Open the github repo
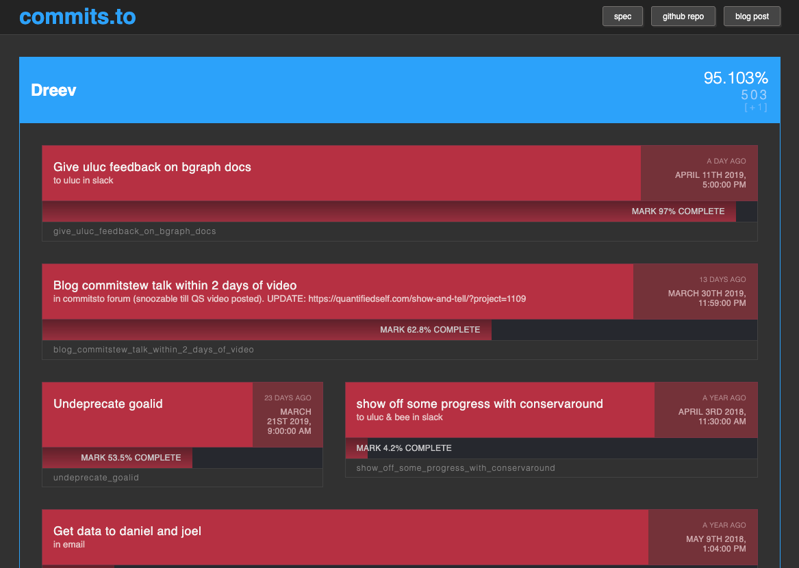The width and height of the screenshot is (799, 568). [683, 16]
